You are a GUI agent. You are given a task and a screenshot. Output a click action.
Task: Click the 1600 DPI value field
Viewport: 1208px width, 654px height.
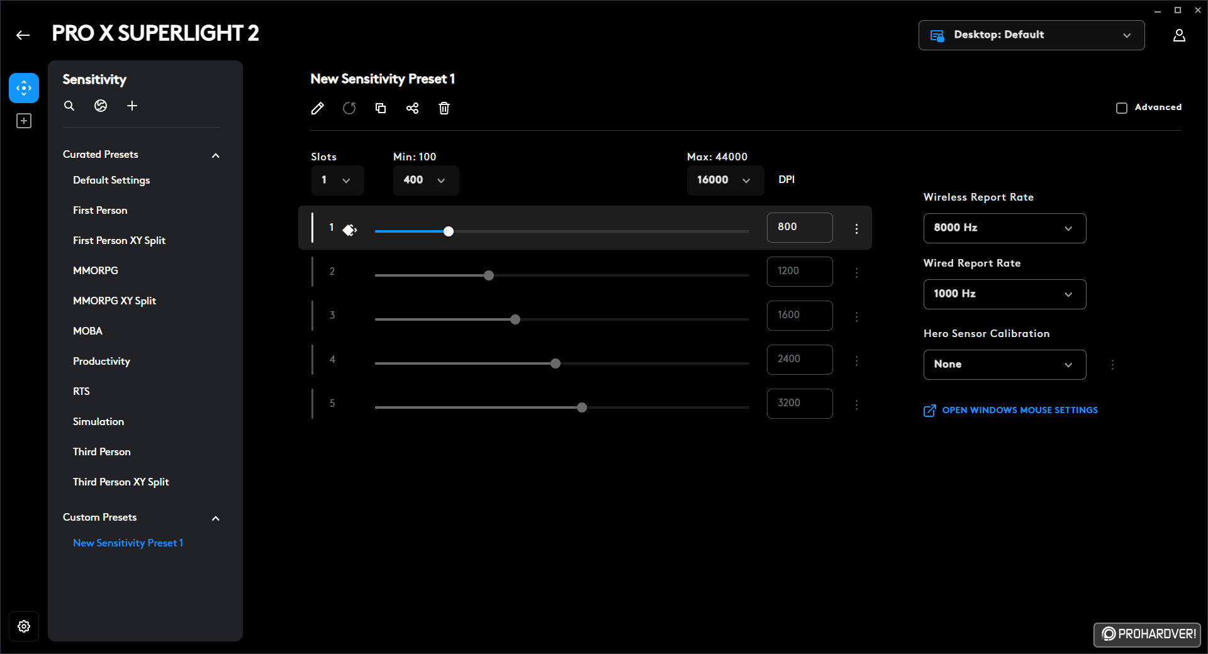pos(800,316)
